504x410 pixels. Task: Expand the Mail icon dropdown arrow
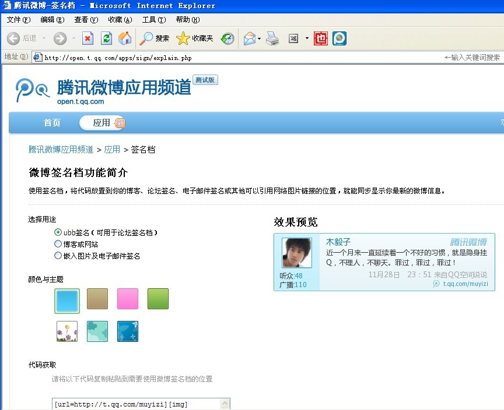(259, 38)
